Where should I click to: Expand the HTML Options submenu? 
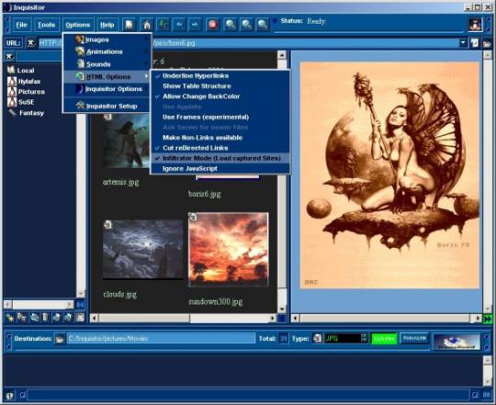click(107, 77)
